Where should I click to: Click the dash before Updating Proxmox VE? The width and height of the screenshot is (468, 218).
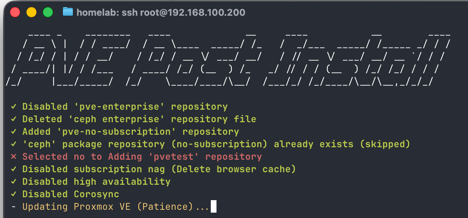point(14,207)
